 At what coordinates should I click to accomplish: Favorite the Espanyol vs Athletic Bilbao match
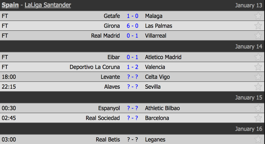click(x=258, y=108)
